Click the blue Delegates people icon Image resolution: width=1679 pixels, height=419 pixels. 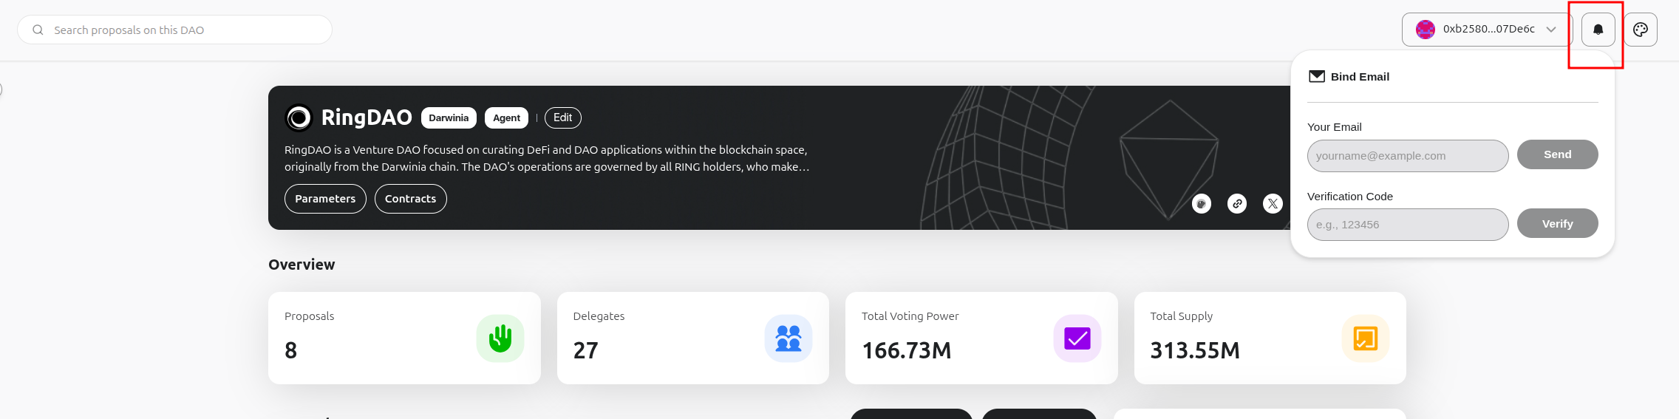click(789, 338)
